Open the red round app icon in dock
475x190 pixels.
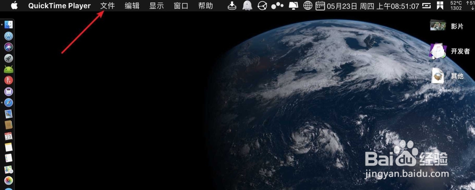[9, 81]
